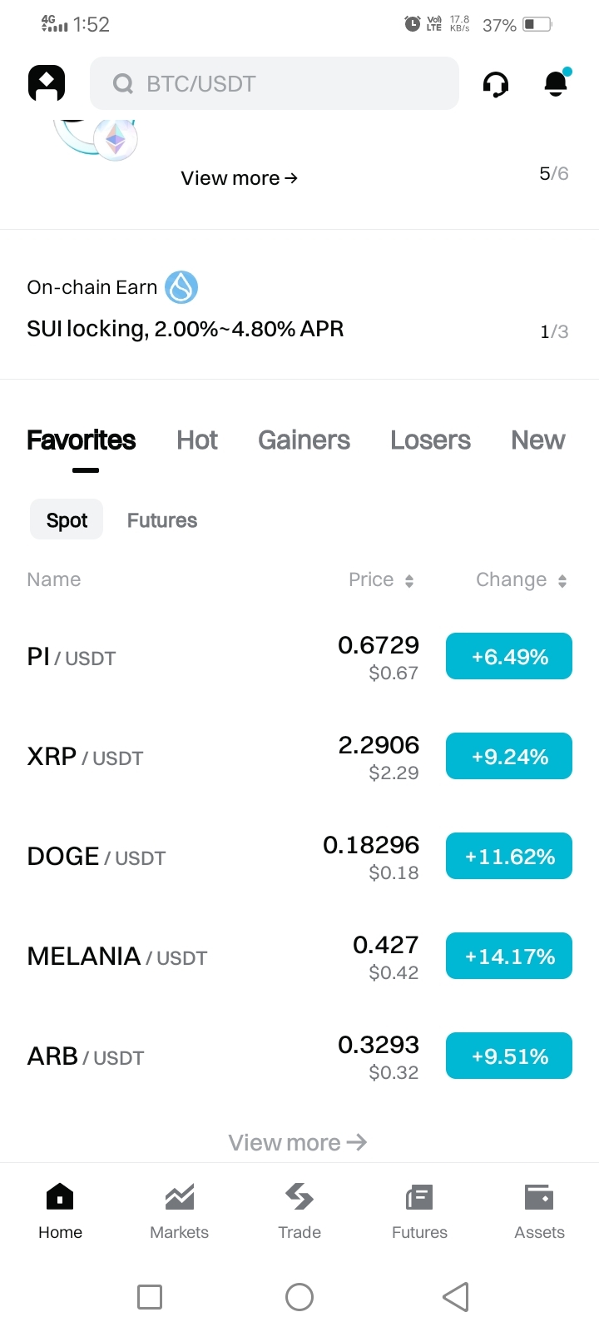The image size is (599, 1332).
Task: Select the Losers tab
Action: point(430,440)
